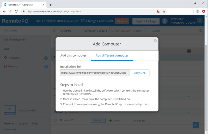Close the Add Computer dialog
Image resolution: width=208 pixels, height=134 pixels.
pyautogui.click(x=155, y=41)
